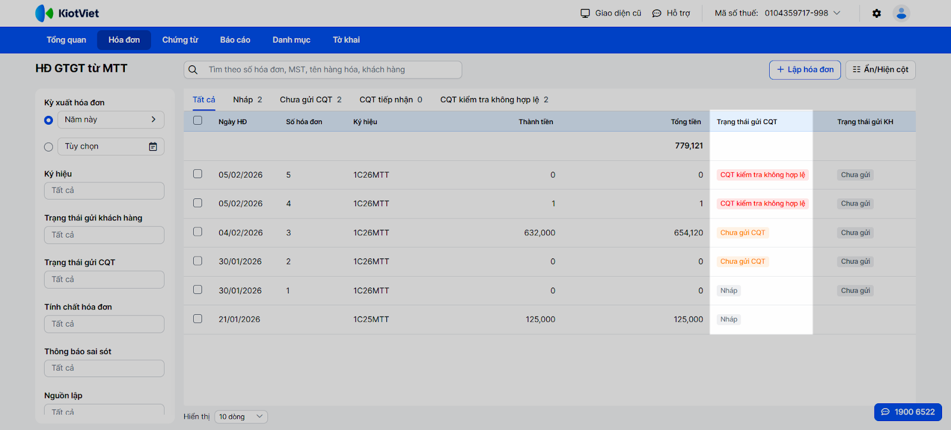Click the search magnifier icon
Screen dimensions: 951x430
193,70
